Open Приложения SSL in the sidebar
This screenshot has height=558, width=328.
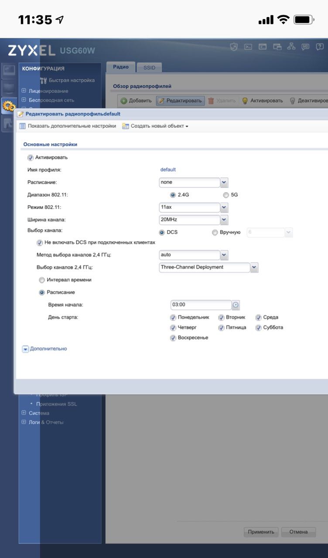(56, 404)
